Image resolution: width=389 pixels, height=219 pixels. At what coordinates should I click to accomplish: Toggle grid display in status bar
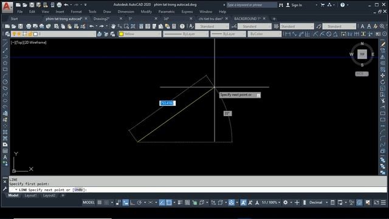[x=100, y=203]
